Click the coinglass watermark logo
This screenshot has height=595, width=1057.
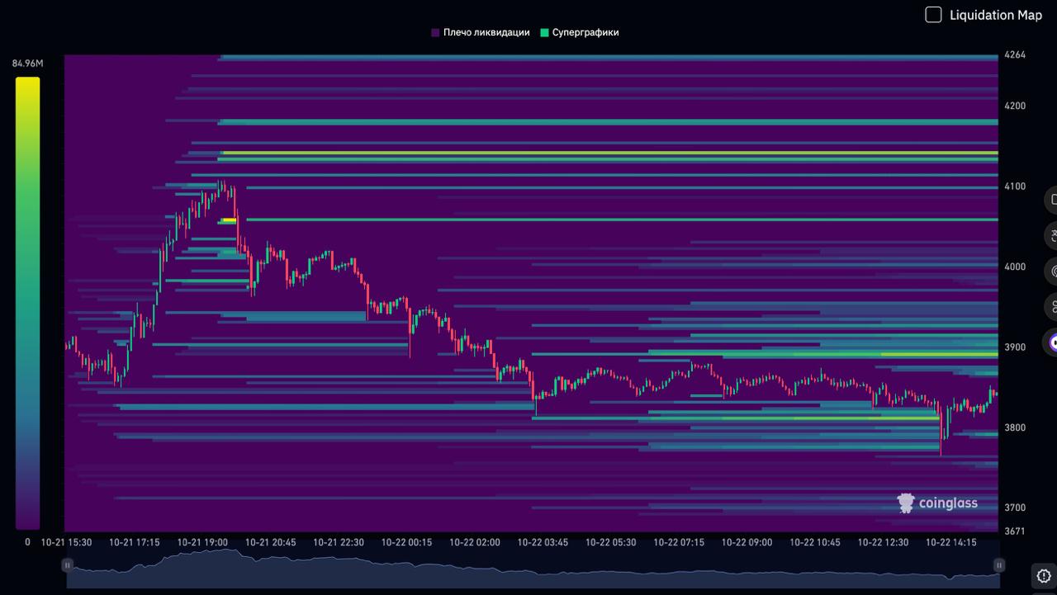937,503
